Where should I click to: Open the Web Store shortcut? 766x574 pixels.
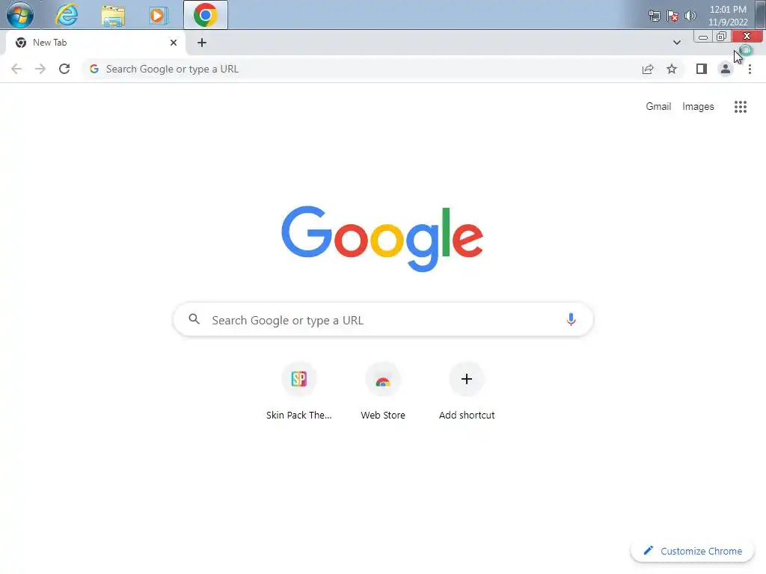(382, 391)
